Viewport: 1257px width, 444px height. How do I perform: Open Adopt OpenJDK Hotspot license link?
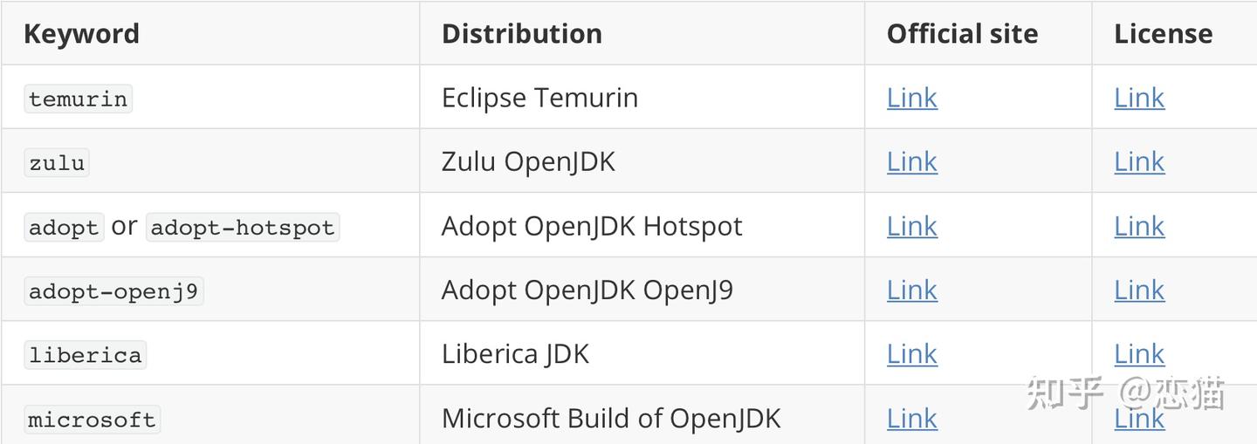pos(1138,226)
